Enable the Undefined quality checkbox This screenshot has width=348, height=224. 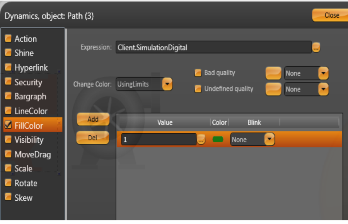pos(198,89)
